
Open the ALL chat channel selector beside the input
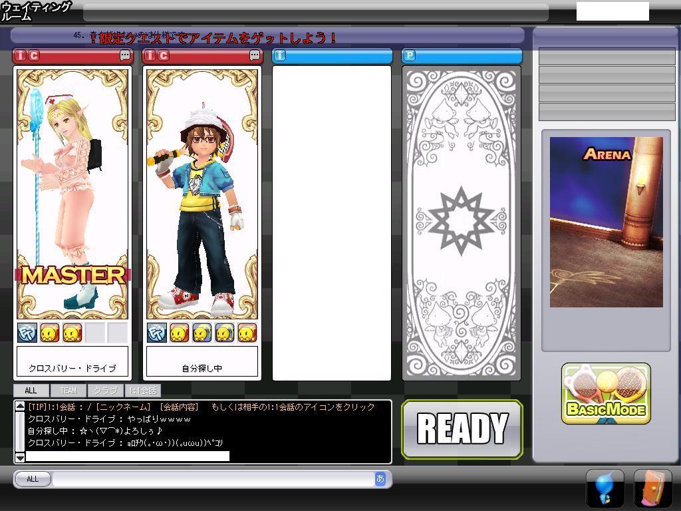click(x=33, y=479)
